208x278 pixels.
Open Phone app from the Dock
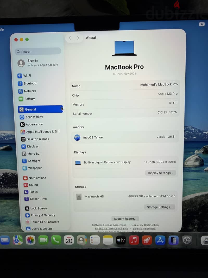pos(56,240)
